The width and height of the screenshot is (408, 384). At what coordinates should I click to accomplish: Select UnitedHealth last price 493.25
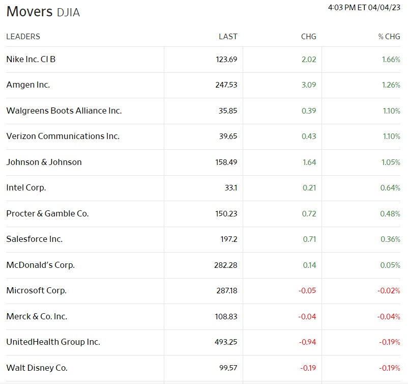coord(226,342)
